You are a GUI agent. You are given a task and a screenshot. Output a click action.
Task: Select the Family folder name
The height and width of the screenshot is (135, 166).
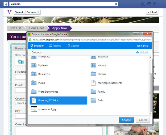point(101,92)
